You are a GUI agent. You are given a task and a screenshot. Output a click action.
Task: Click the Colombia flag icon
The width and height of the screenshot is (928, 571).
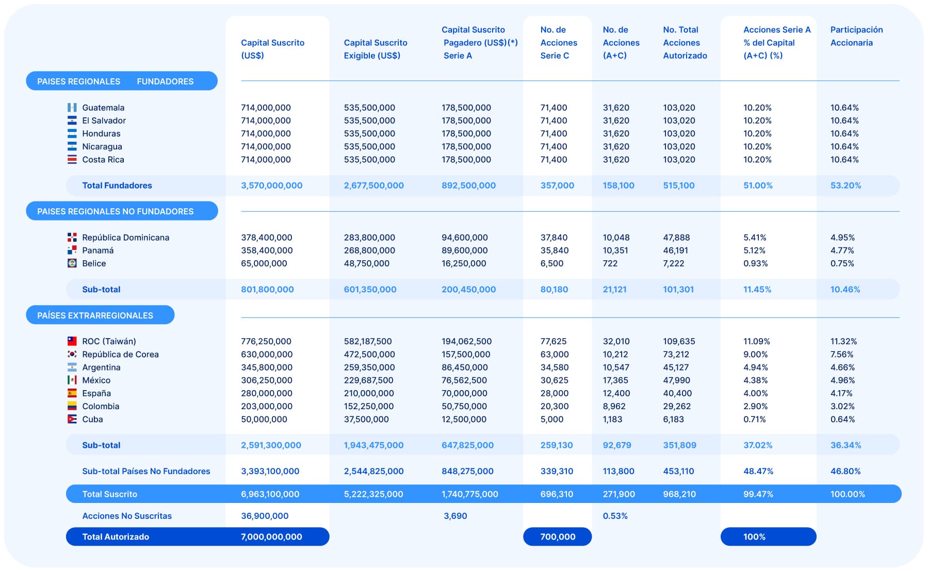[x=72, y=406]
